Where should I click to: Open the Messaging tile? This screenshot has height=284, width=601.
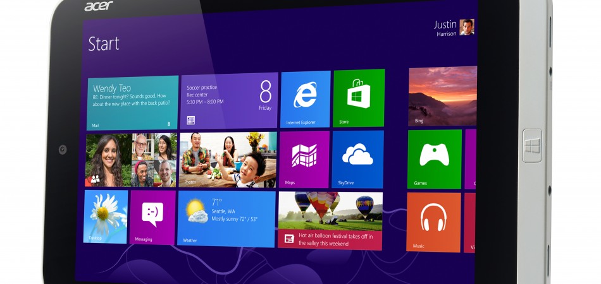point(152,217)
